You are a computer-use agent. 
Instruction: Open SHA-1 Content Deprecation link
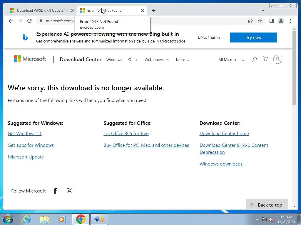tap(234, 149)
